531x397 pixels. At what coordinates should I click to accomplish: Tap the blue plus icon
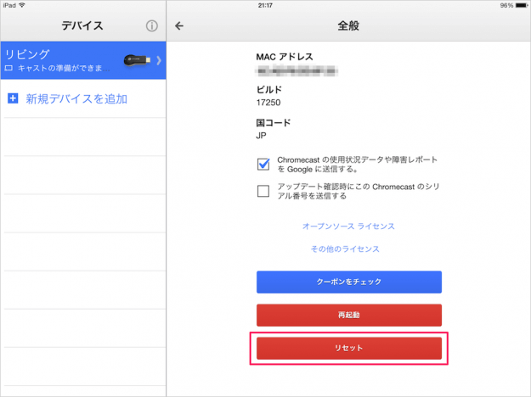coord(13,99)
